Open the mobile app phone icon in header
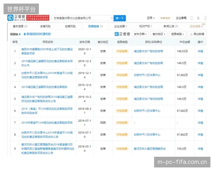Viewport: 214px width, 171px height. (192, 18)
